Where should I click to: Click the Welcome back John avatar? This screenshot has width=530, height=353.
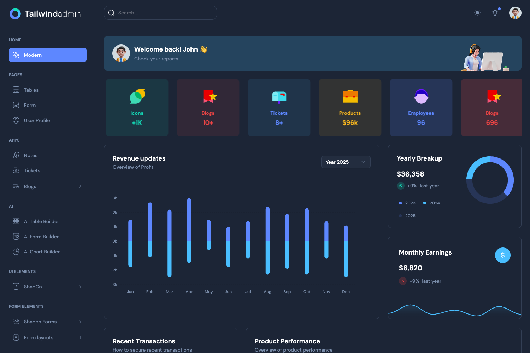121,53
